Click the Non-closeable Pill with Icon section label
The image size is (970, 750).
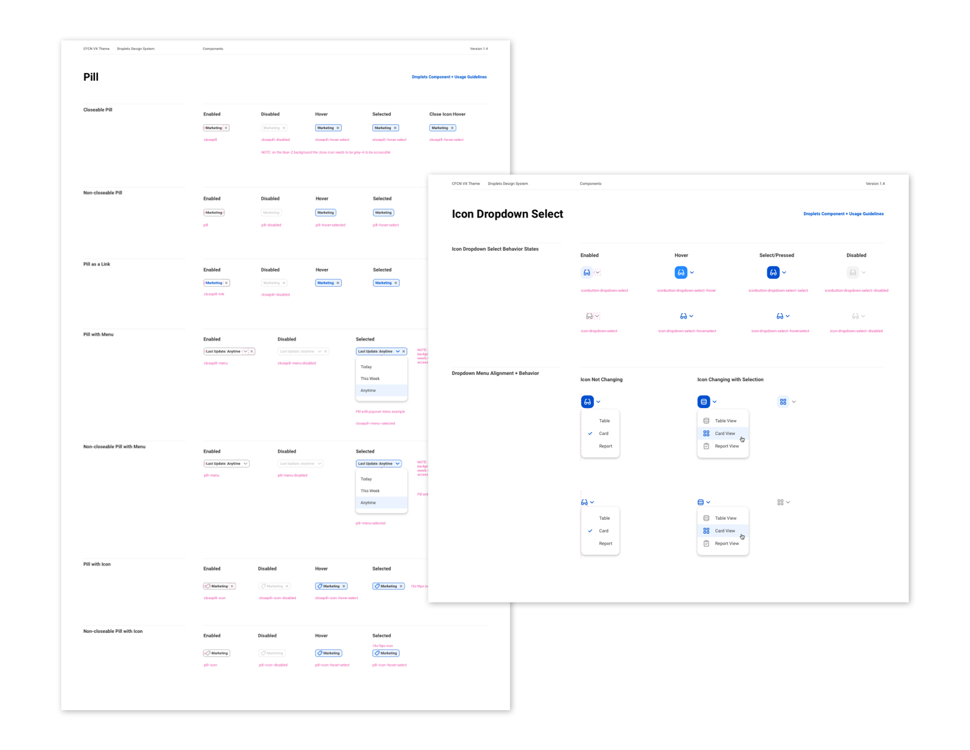tap(113, 631)
